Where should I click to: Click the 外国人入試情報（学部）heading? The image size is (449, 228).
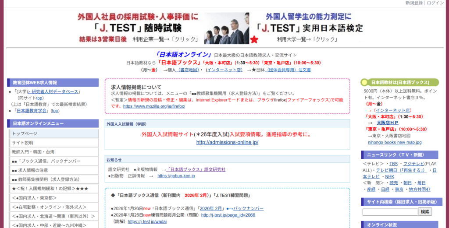click(x=126, y=124)
